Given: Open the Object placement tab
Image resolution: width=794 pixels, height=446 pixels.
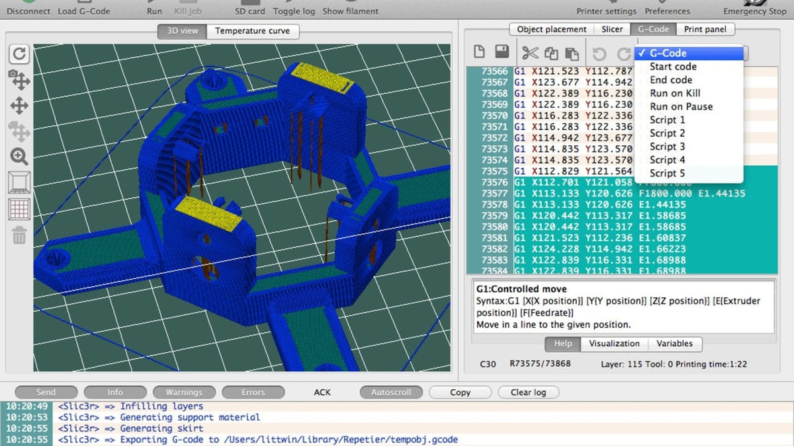Looking at the screenshot, I should (x=551, y=28).
